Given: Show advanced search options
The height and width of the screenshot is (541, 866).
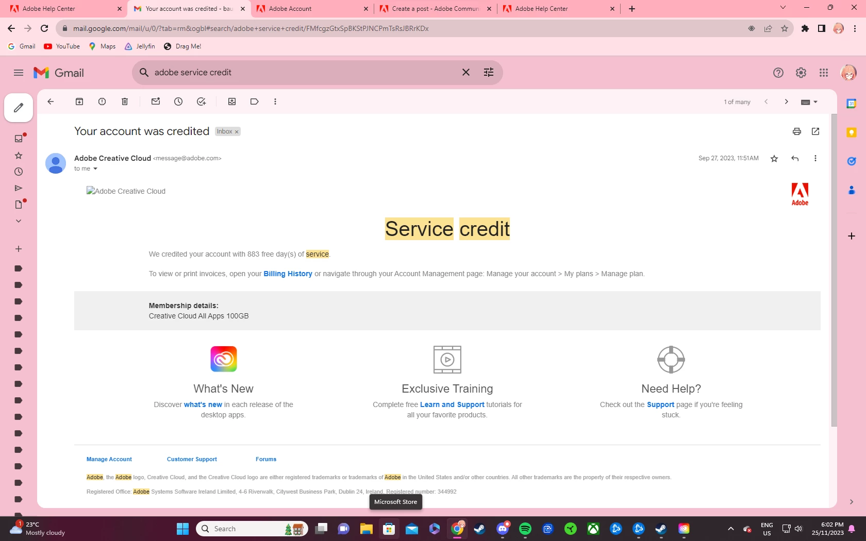Looking at the screenshot, I should tap(489, 73).
